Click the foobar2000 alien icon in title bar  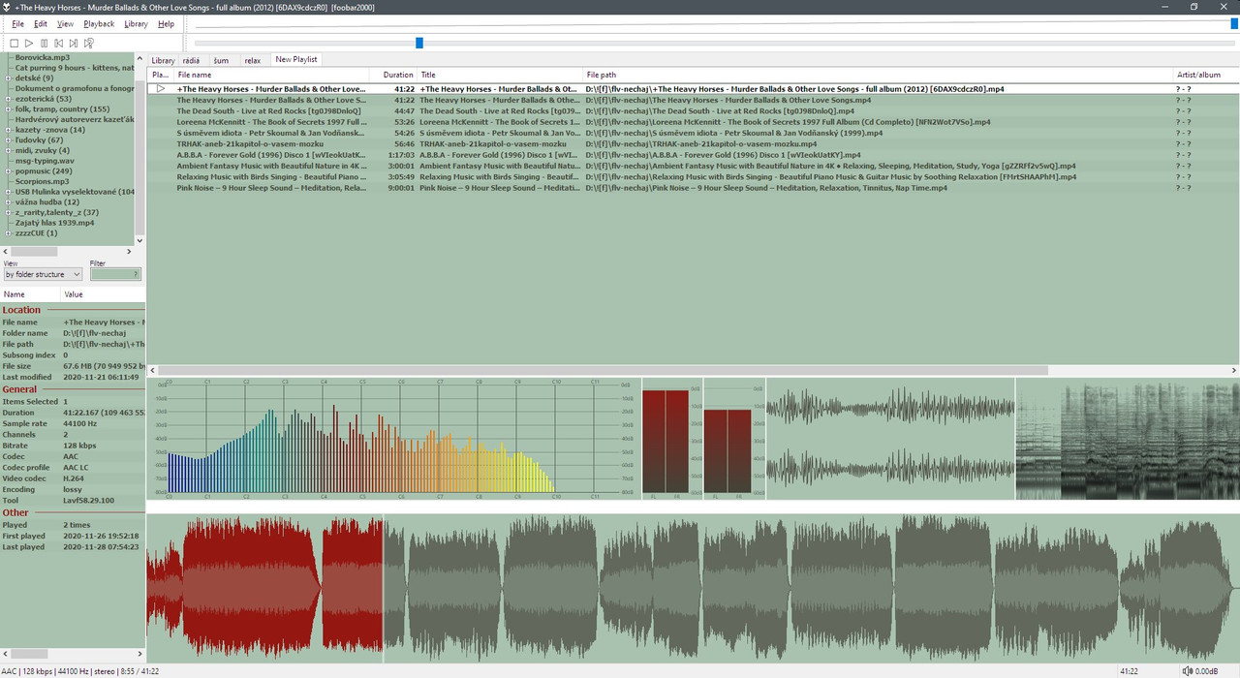7,7
